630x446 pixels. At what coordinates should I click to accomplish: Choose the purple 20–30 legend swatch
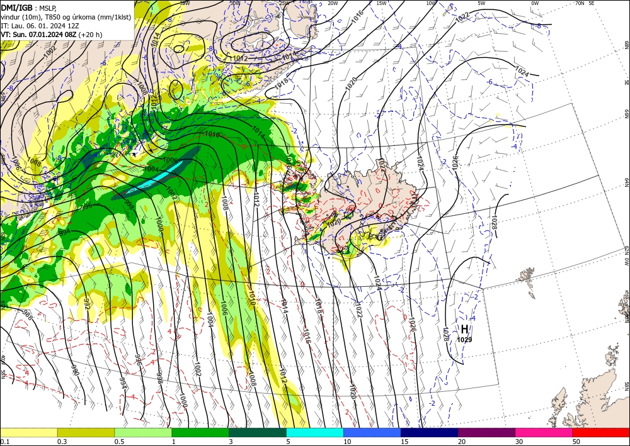click(486, 432)
